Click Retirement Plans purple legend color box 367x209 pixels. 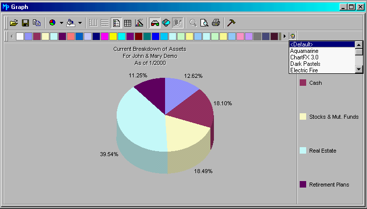click(303, 185)
